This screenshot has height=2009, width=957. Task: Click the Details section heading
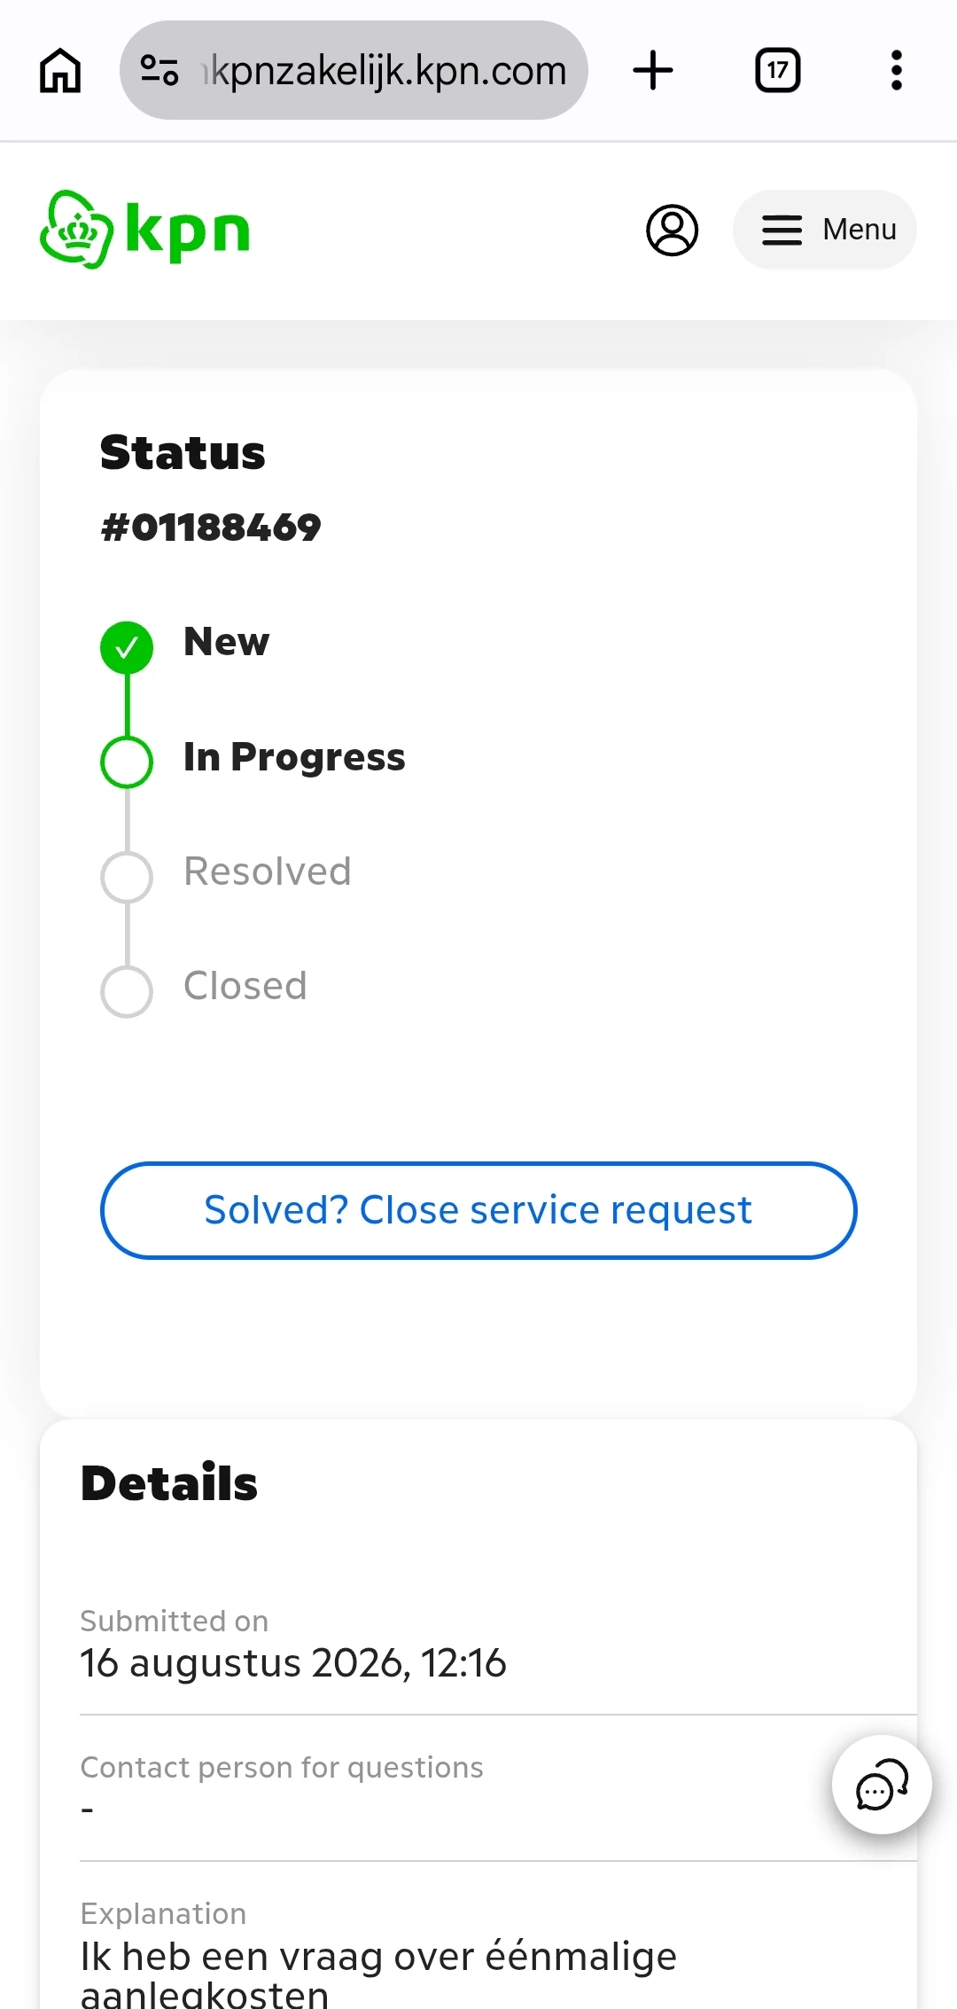(x=169, y=1483)
